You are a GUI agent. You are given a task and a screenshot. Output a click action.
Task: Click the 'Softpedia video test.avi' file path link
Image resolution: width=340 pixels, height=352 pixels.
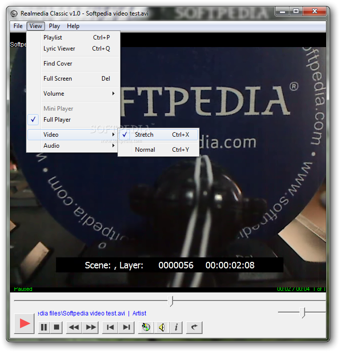[x=81, y=313]
